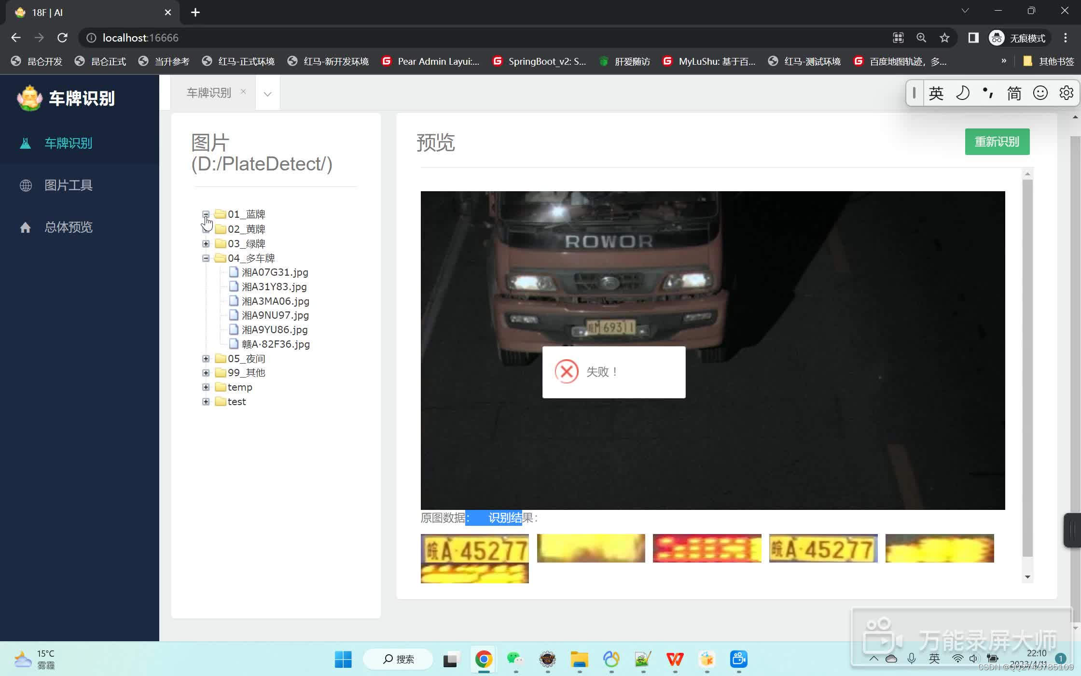Click the 车牌识别 flask sidebar icon

coord(26,143)
